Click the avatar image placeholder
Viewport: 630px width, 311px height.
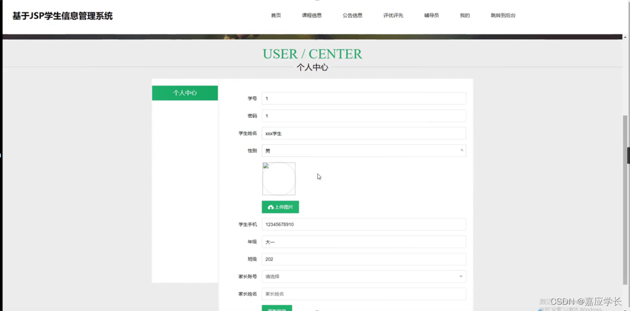click(279, 178)
